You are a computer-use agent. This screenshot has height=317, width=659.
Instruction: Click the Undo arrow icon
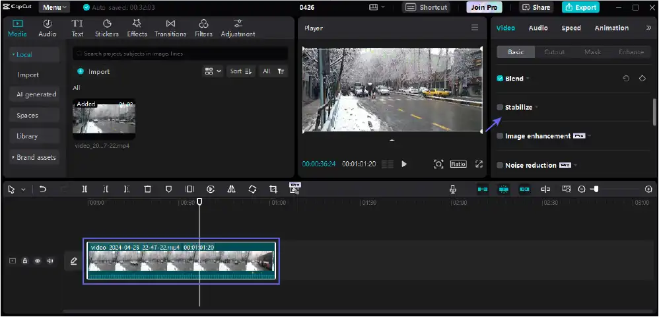[x=43, y=190]
